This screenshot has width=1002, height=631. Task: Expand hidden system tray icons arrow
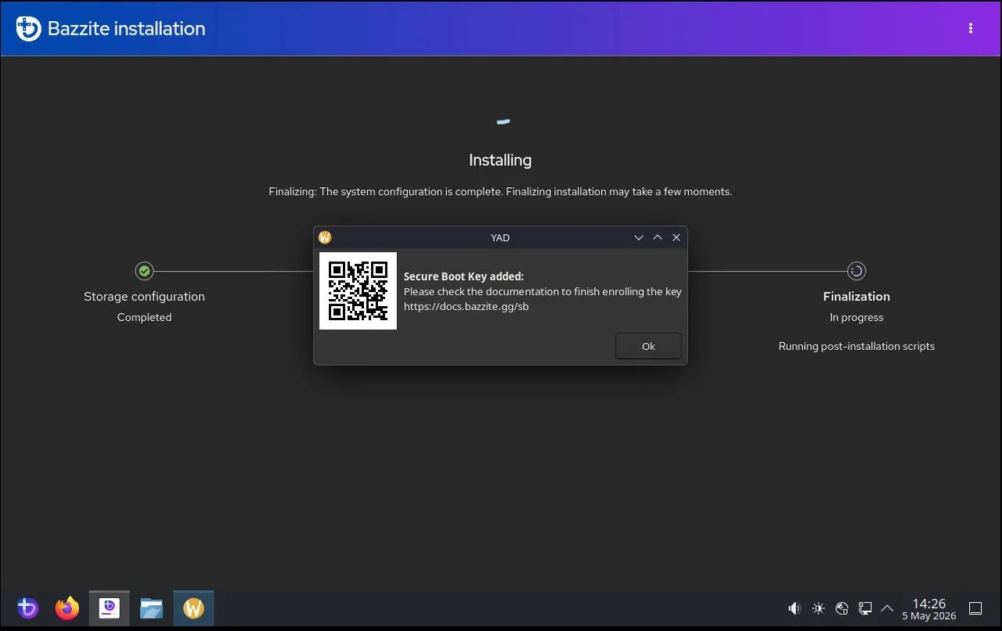[887, 608]
